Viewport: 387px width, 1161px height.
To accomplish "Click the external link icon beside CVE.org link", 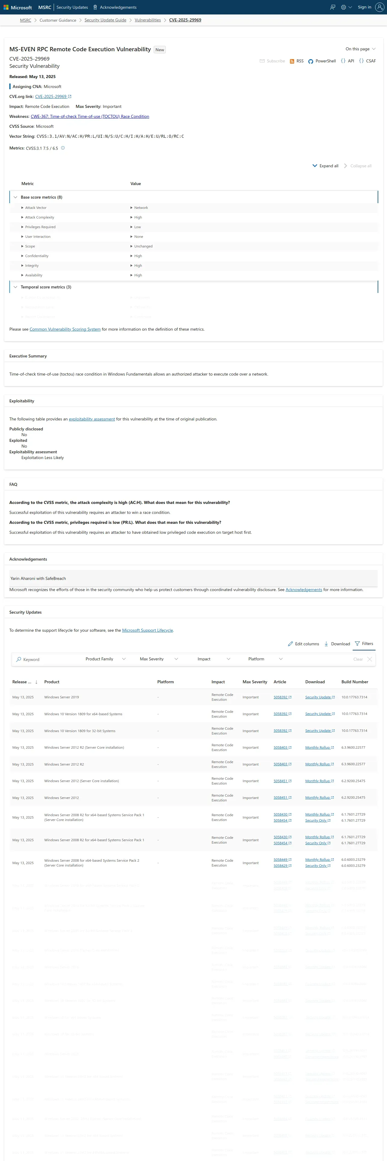I will click(69, 96).
